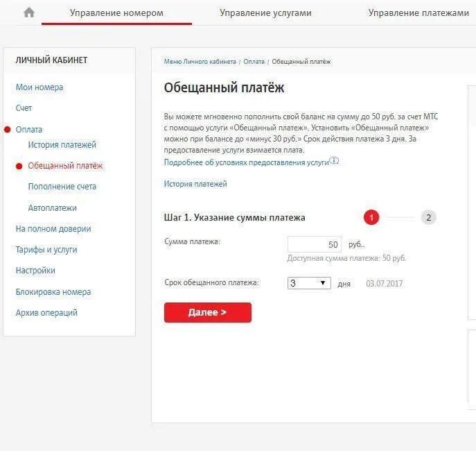Focus the Сумма платежа input field
This screenshot has height=451, width=476.
(315, 244)
